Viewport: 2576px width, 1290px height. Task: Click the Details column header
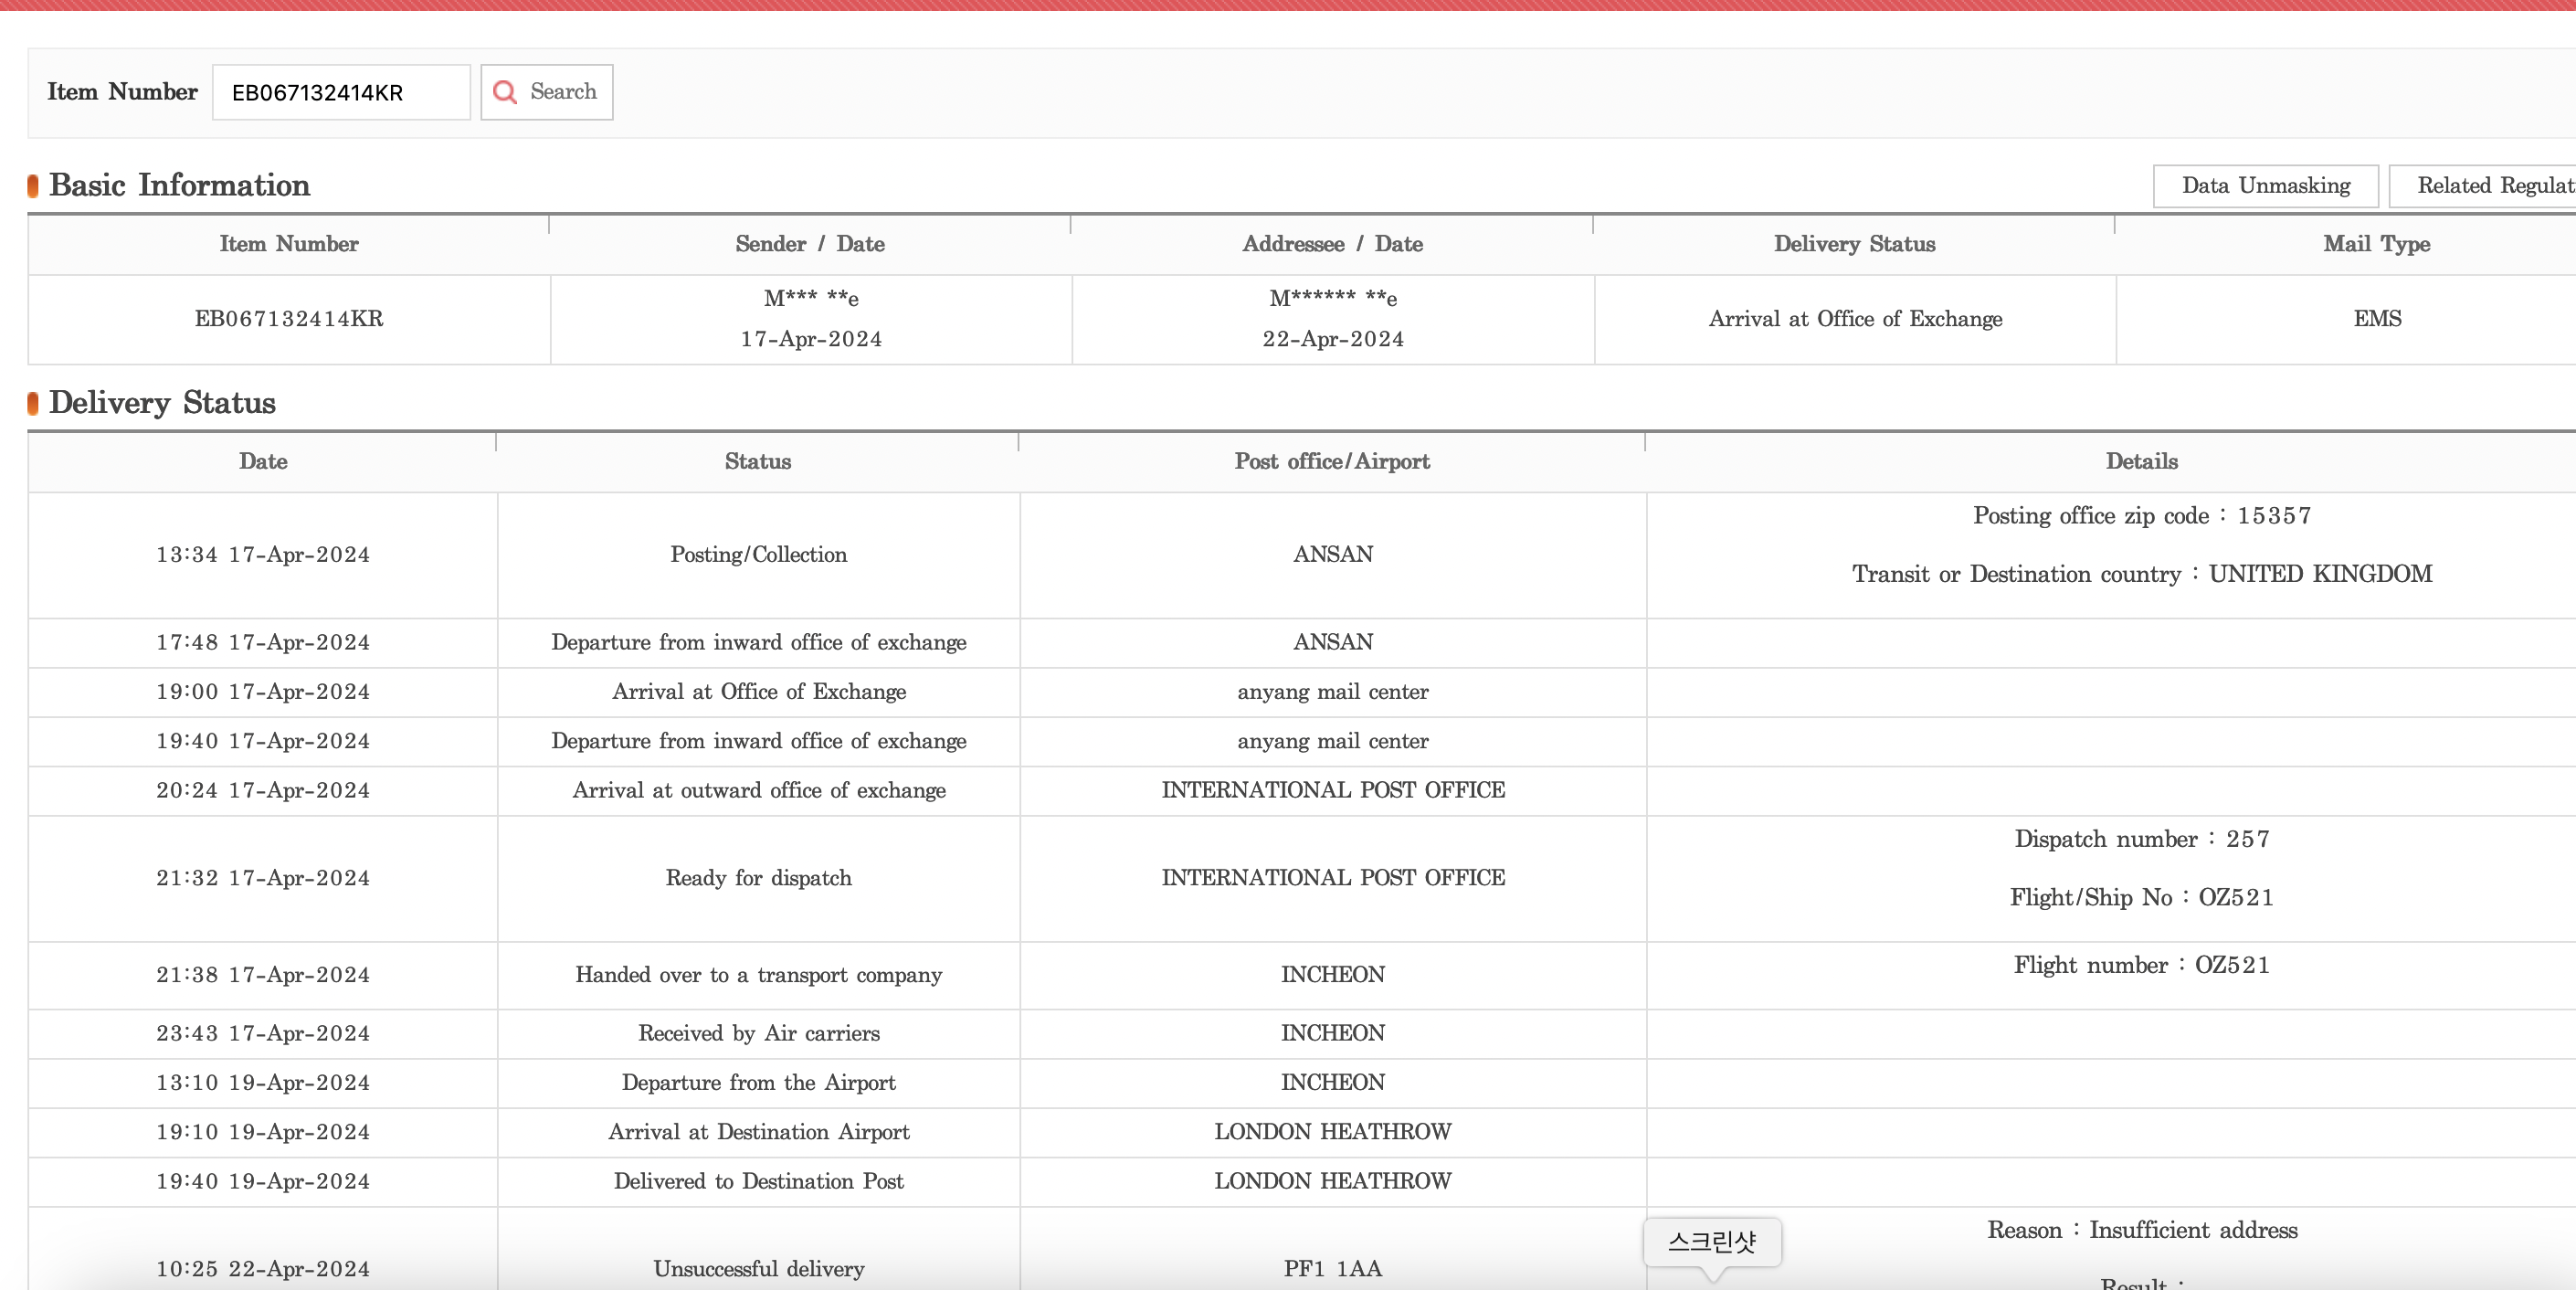pyautogui.click(x=2141, y=461)
